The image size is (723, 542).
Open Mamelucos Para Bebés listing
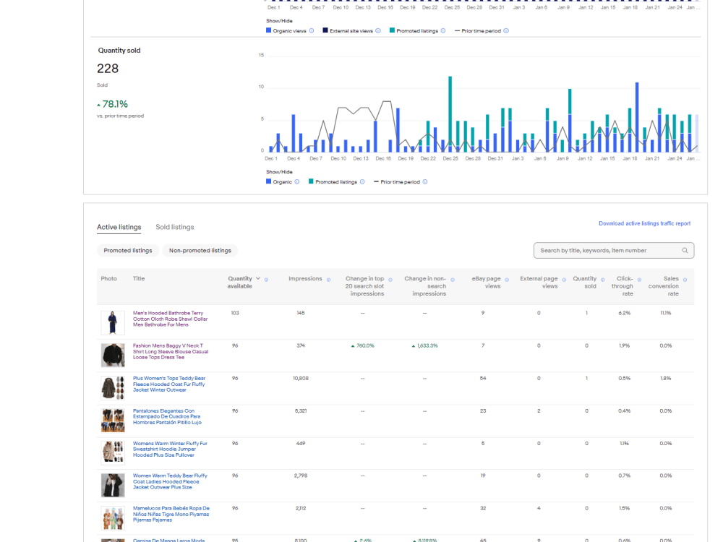pos(171,515)
